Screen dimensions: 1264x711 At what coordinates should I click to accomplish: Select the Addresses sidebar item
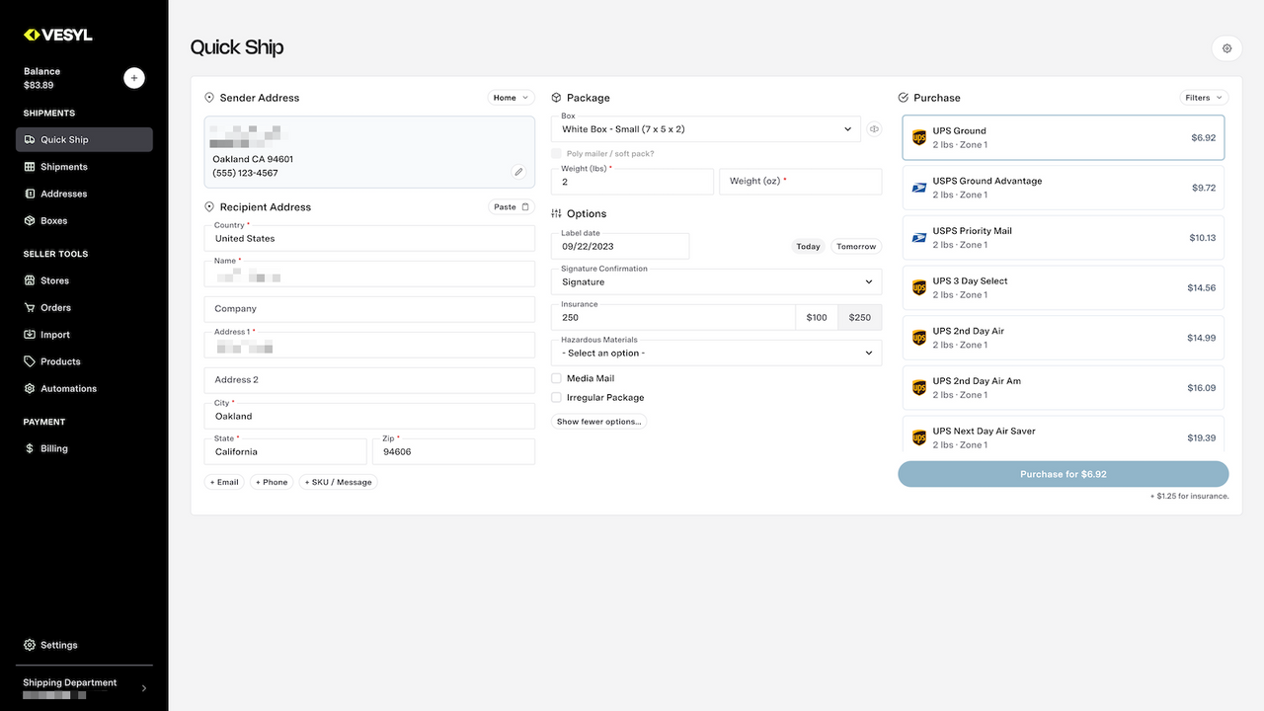point(63,193)
